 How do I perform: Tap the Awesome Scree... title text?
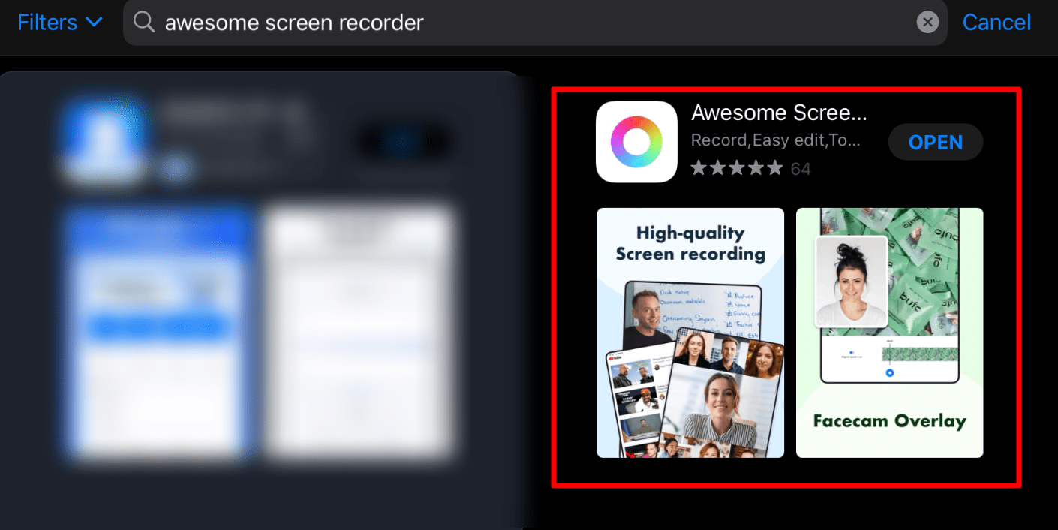(779, 113)
